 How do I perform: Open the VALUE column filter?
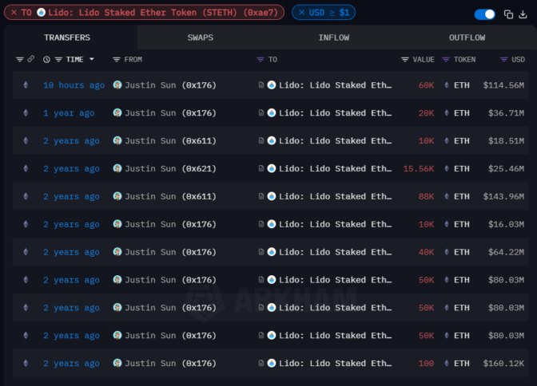tap(405, 60)
